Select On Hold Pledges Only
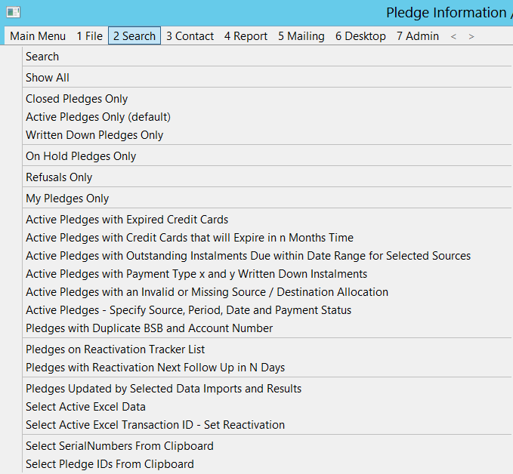513x474 pixels. pyautogui.click(x=81, y=156)
